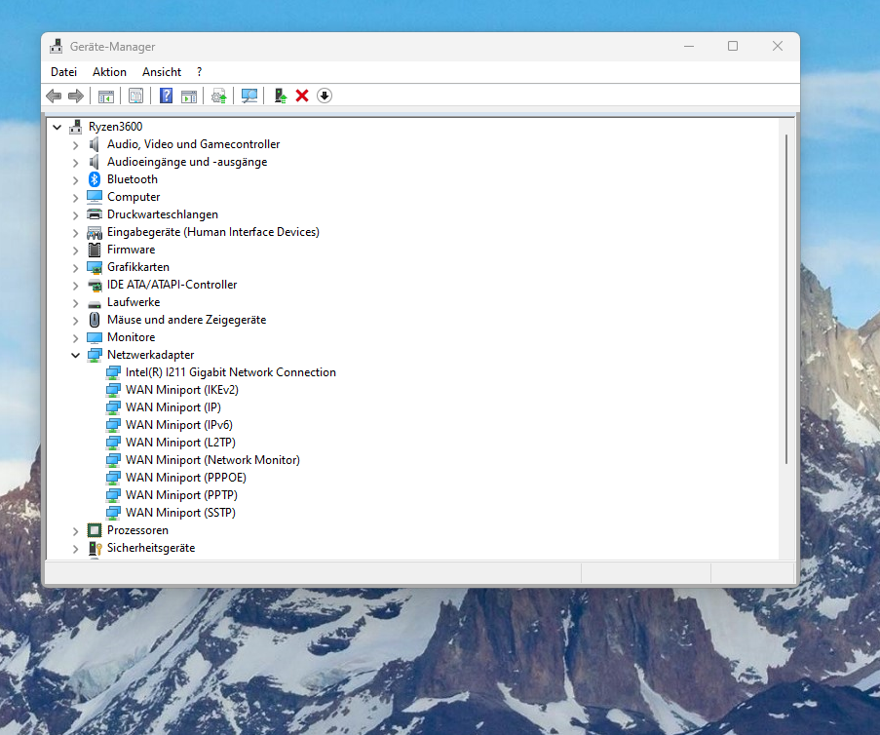This screenshot has height=735, width=880.
Task: Select the Intel(R) I211 Gigabit Network Connection entry
Action: point(231,371)
